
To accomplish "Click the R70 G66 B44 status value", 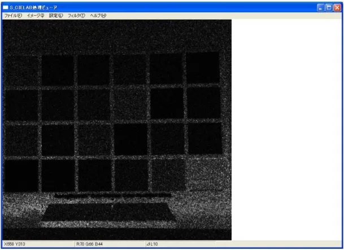I will tap(89, 244).
